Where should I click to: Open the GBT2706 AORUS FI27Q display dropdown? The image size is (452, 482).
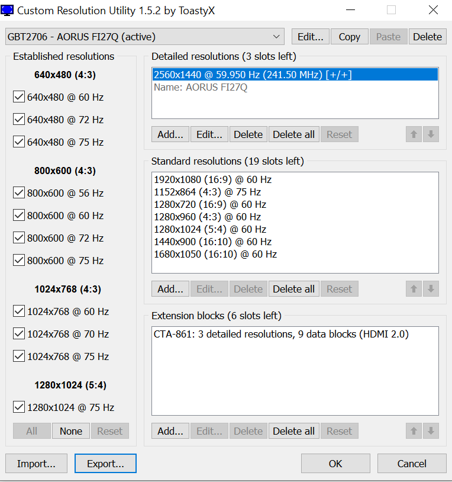[144, 37]
